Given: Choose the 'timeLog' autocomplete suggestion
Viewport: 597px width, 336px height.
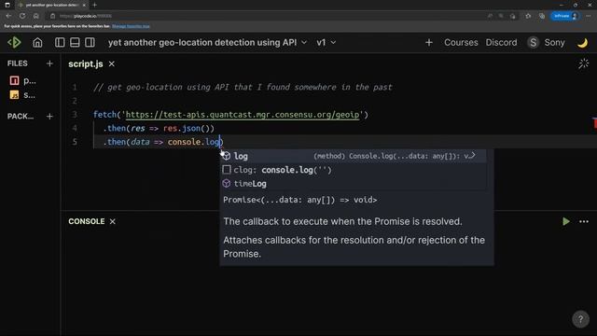Looking at the screenshot, I should [x=354, y=184].
